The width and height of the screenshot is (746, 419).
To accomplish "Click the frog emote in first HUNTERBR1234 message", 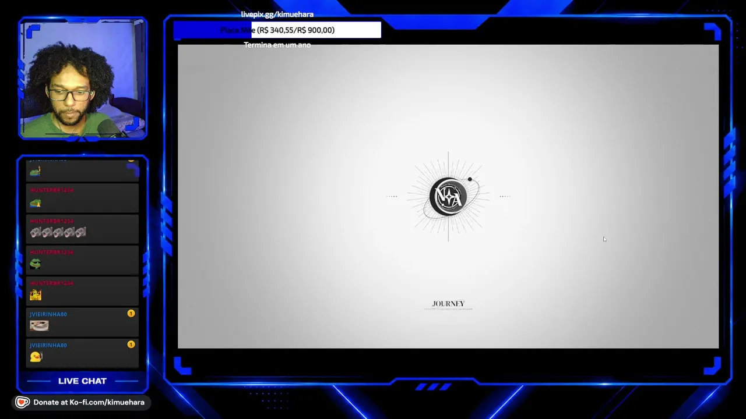I will pyautogui.click(x=36, y=203).
